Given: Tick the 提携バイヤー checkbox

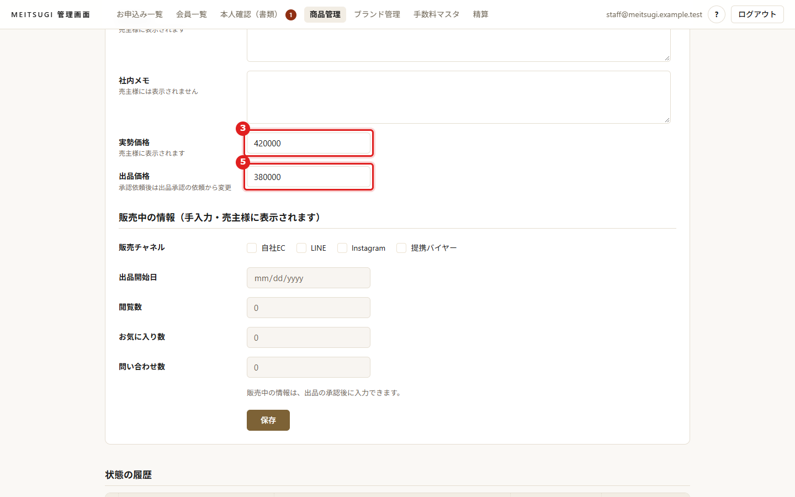Looking at the screenshot, I should click(x=401, y=248).
